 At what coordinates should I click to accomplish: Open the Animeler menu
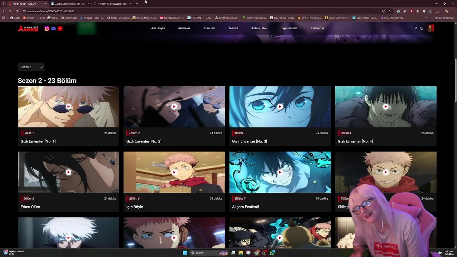pyautogui.click(x=184, y=28)
